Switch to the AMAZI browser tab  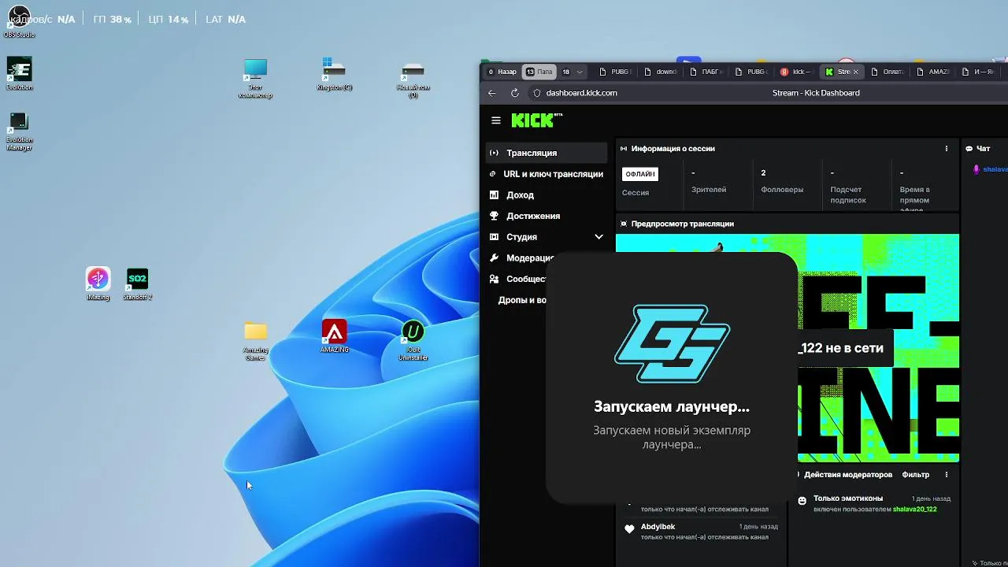pyautogui.click(x=932, y=72)
